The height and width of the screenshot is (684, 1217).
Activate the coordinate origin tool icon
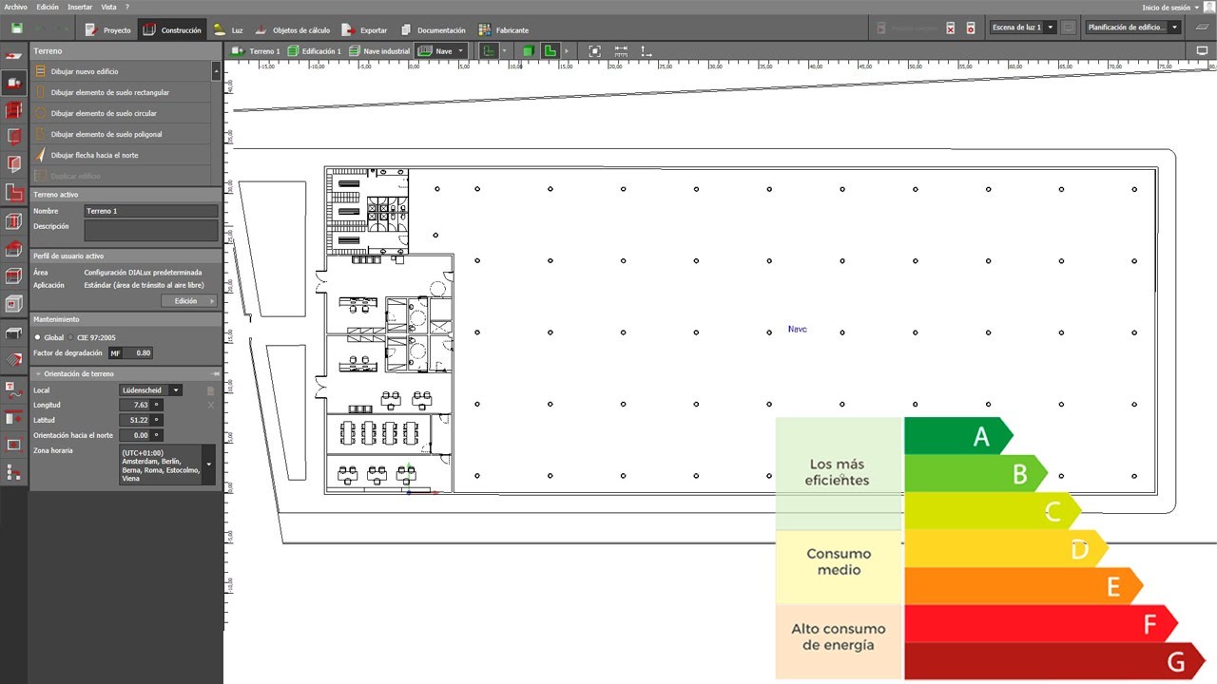click(x=647, y=50)
